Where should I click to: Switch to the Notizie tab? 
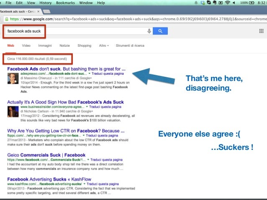pos(64,46)
